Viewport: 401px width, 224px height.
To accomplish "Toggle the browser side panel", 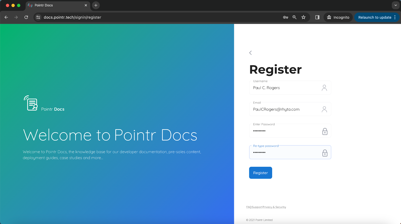I will click(x=317, y=17).
